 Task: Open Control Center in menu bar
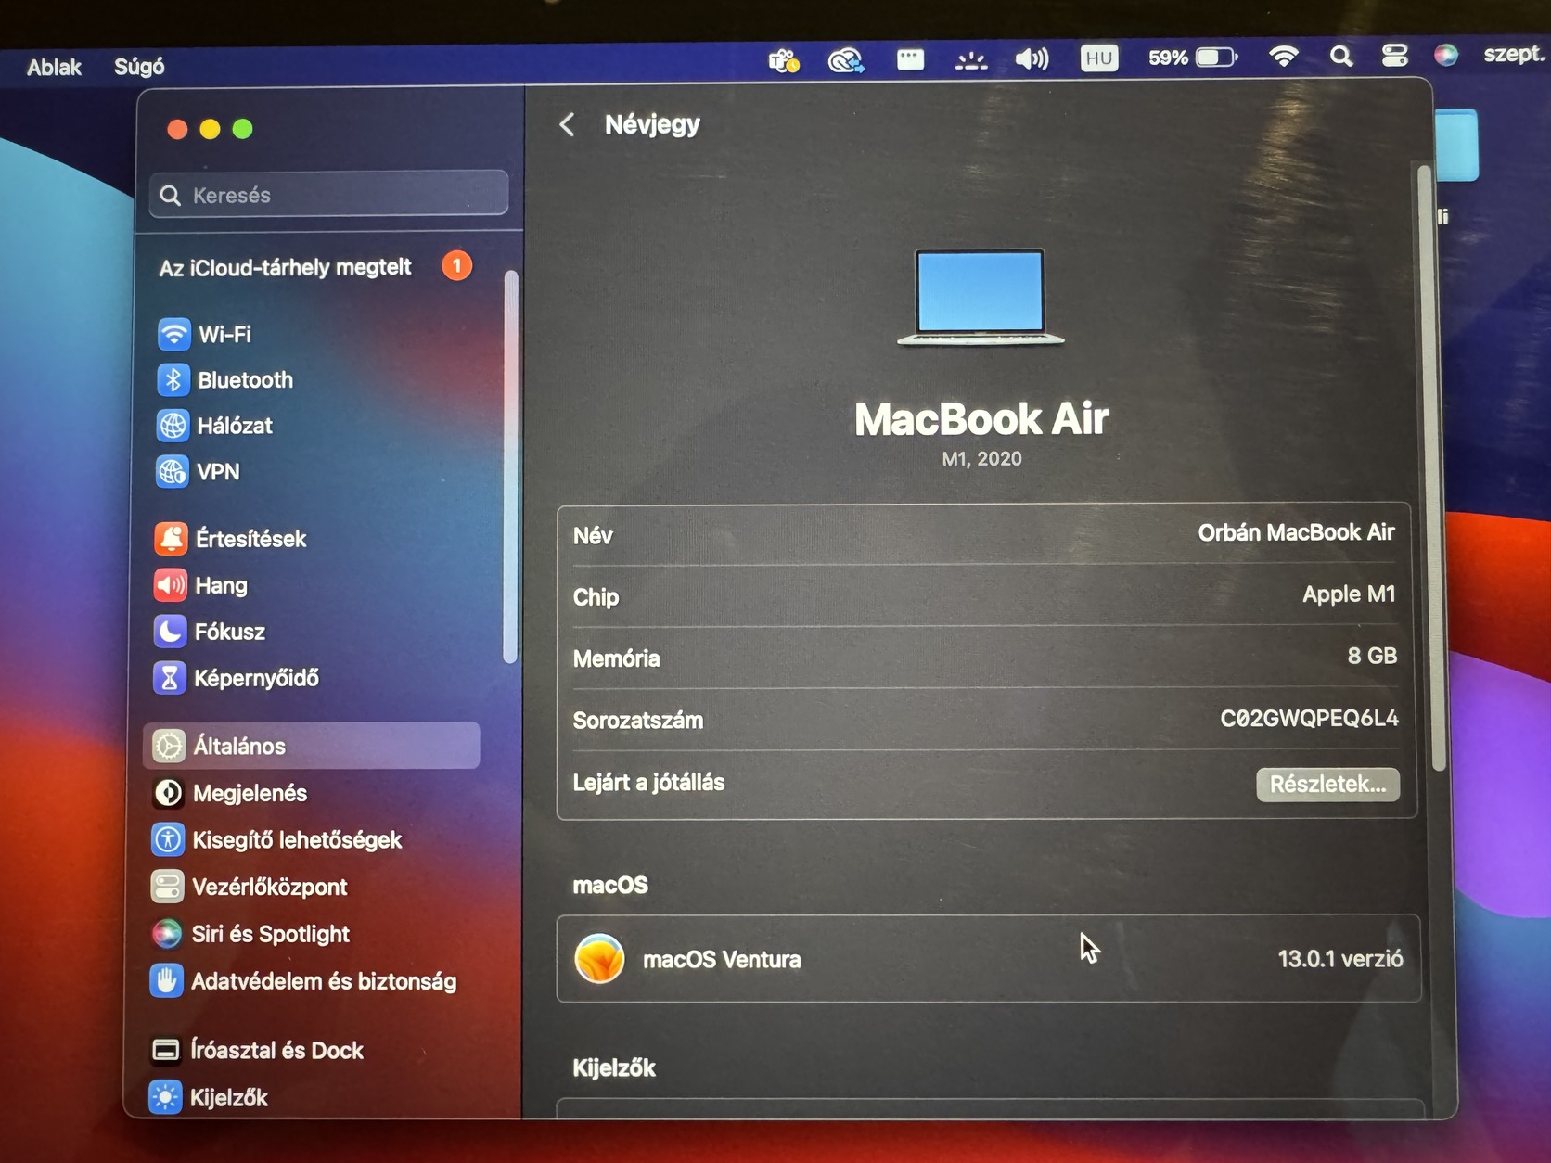pyautogui.click(x=1394, y=56)
